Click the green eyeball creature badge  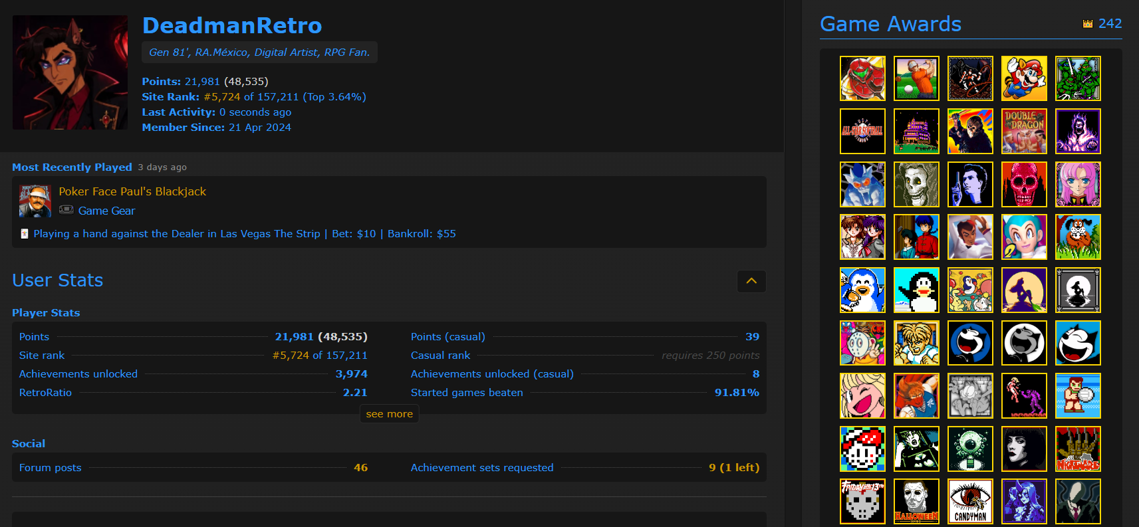click(970, 449)
